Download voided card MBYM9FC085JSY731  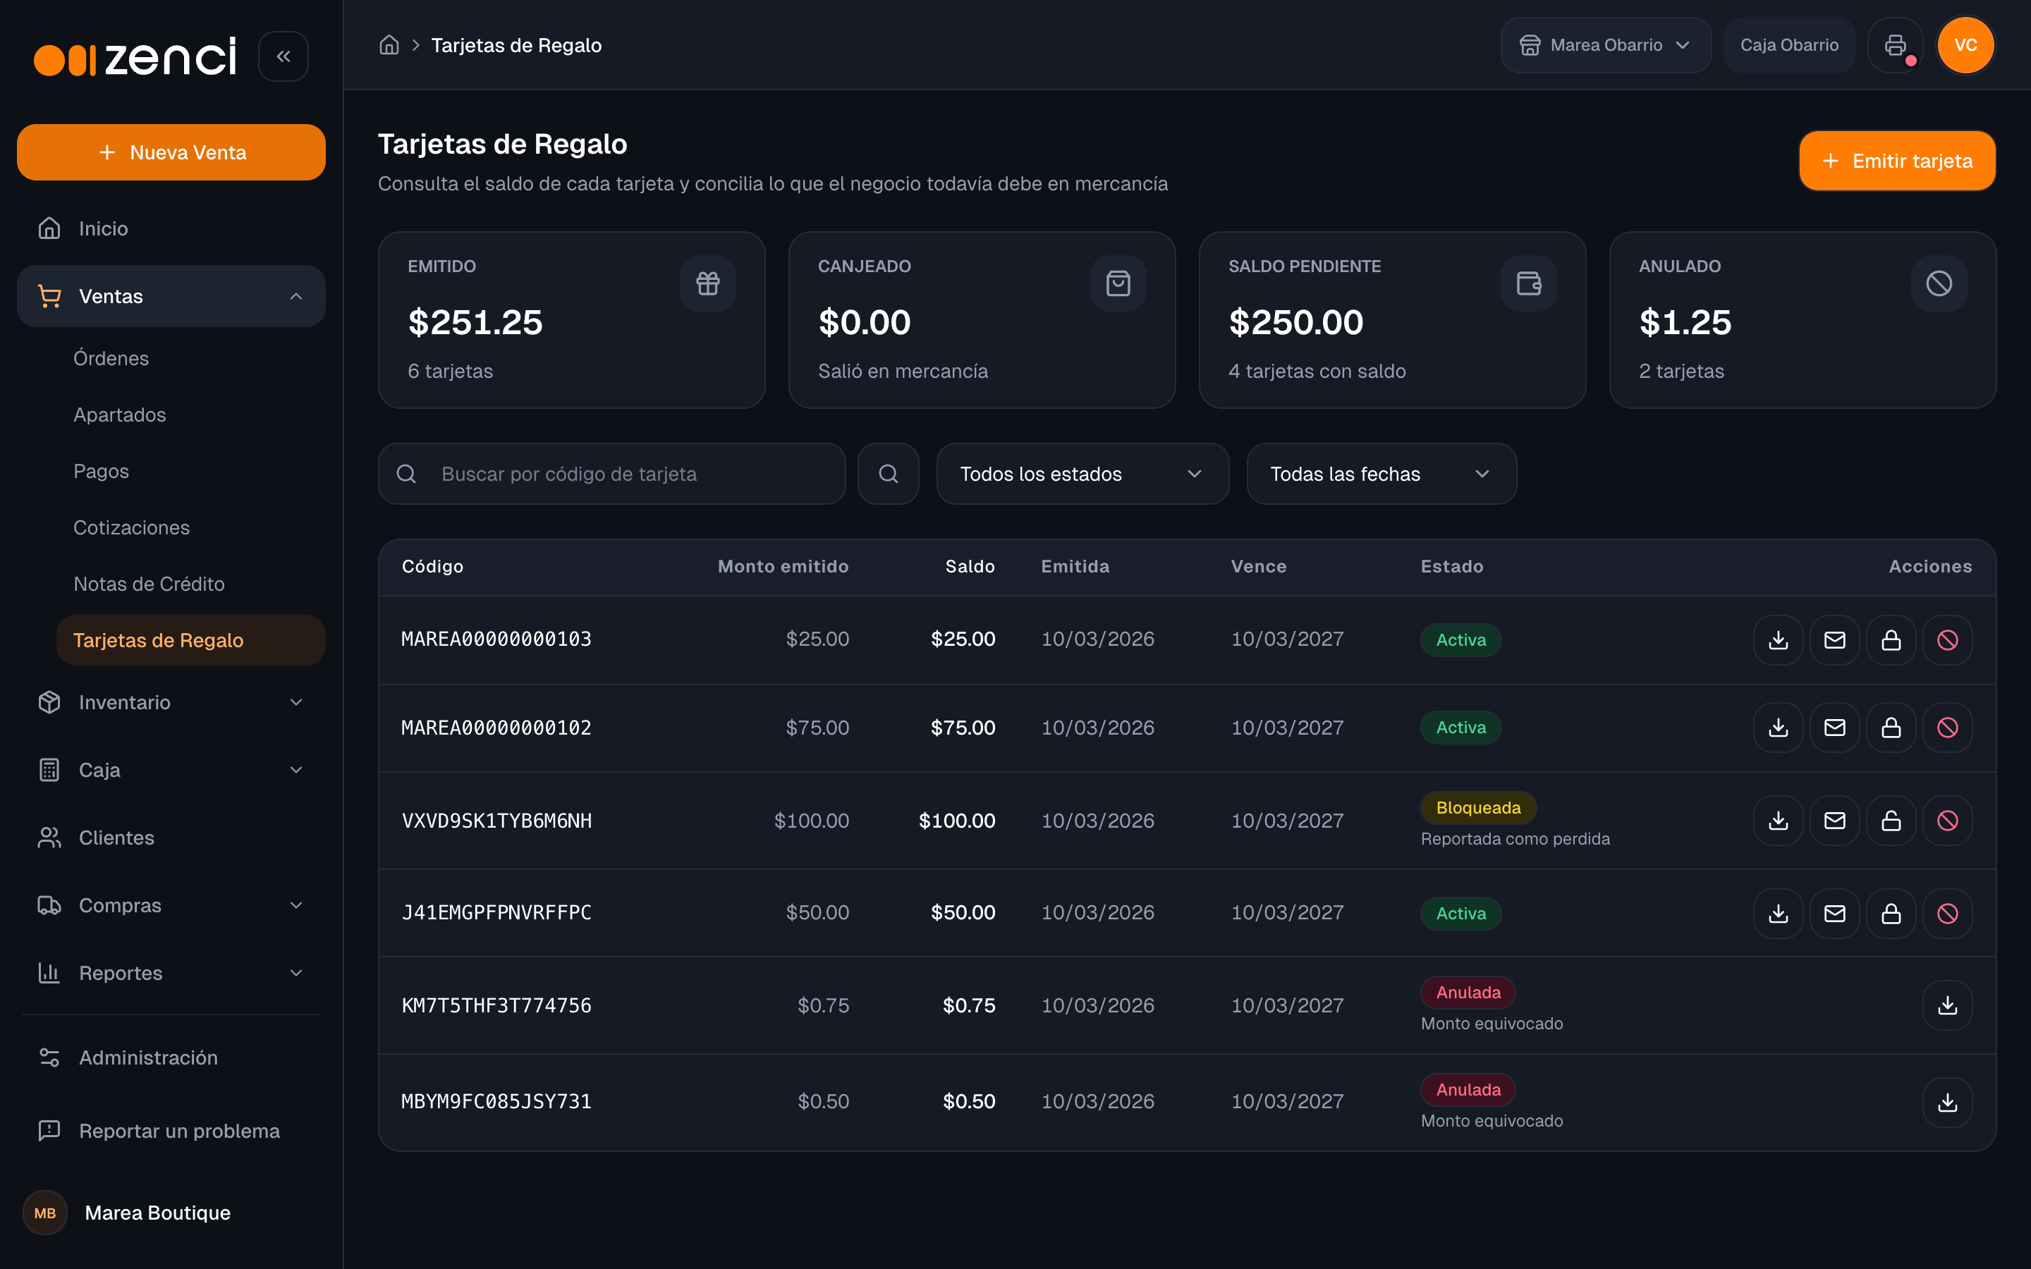pyautogui.click(x=1947, y=1102)
